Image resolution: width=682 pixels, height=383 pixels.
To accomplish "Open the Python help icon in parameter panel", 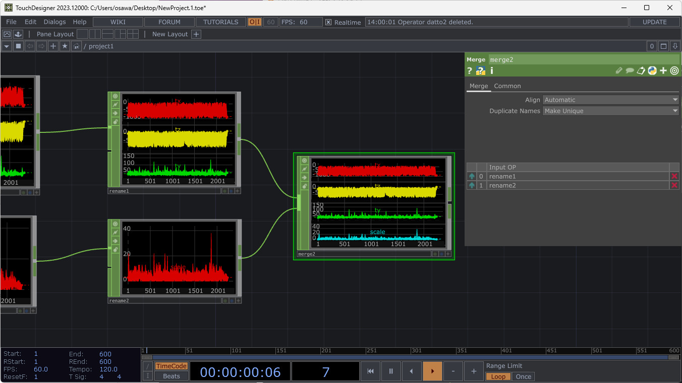I will [481, 71].
